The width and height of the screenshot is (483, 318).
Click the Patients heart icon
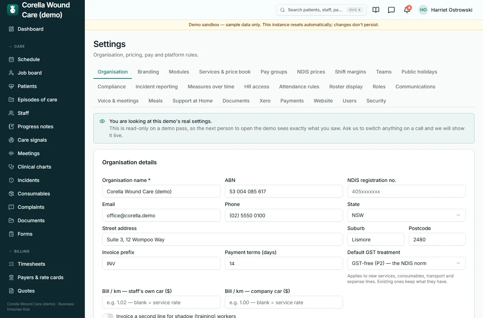(11, 86)
